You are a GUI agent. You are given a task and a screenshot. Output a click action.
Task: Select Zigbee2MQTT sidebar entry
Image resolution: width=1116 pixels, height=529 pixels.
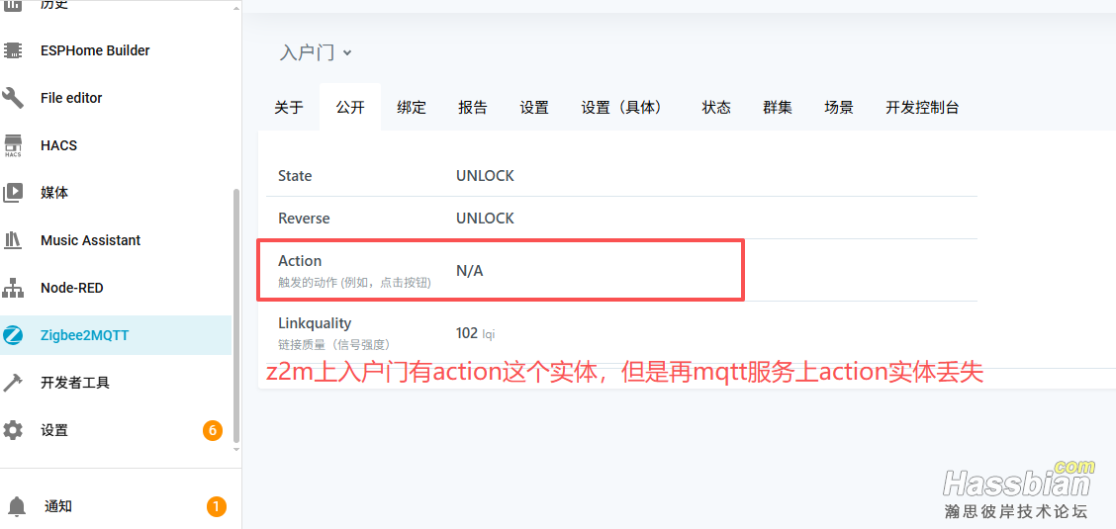(x=116, y=335)
